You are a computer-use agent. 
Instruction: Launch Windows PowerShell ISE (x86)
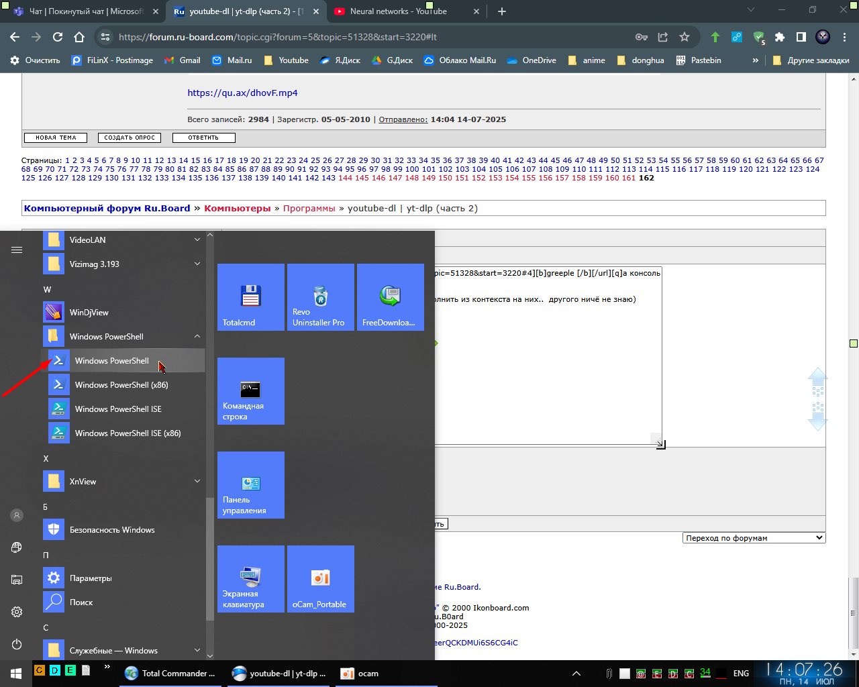[123, 433]
